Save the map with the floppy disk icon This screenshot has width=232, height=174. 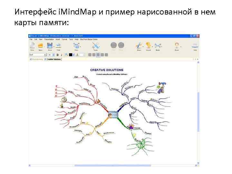click(50, 45)
